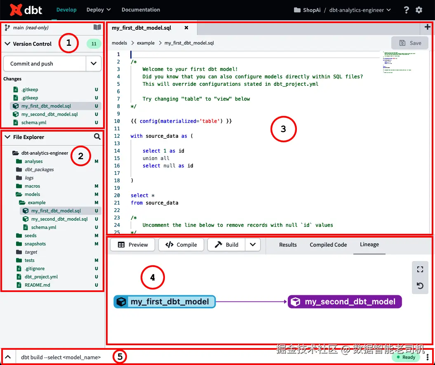Open Commit and push dropdown arrow
This screenshot has width=435, height=365.
[x=94, y=64]
